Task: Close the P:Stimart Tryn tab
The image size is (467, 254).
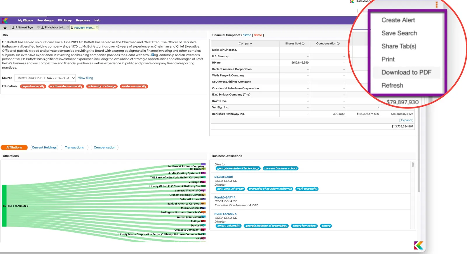Action: click(x=39, y=27)
